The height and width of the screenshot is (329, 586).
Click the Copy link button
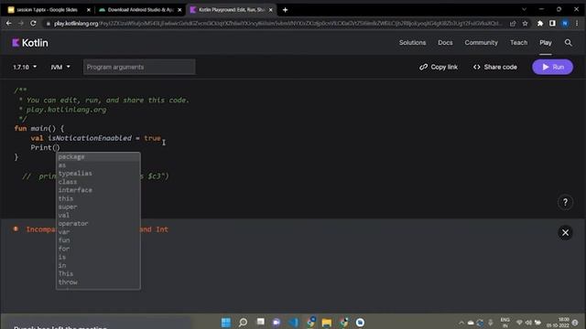pyautogui.click(x=439, y=67)
